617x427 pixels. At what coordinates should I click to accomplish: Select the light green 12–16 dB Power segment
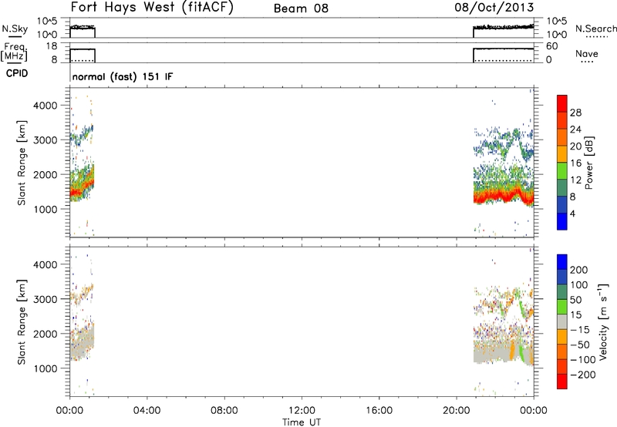pos(562,170)
